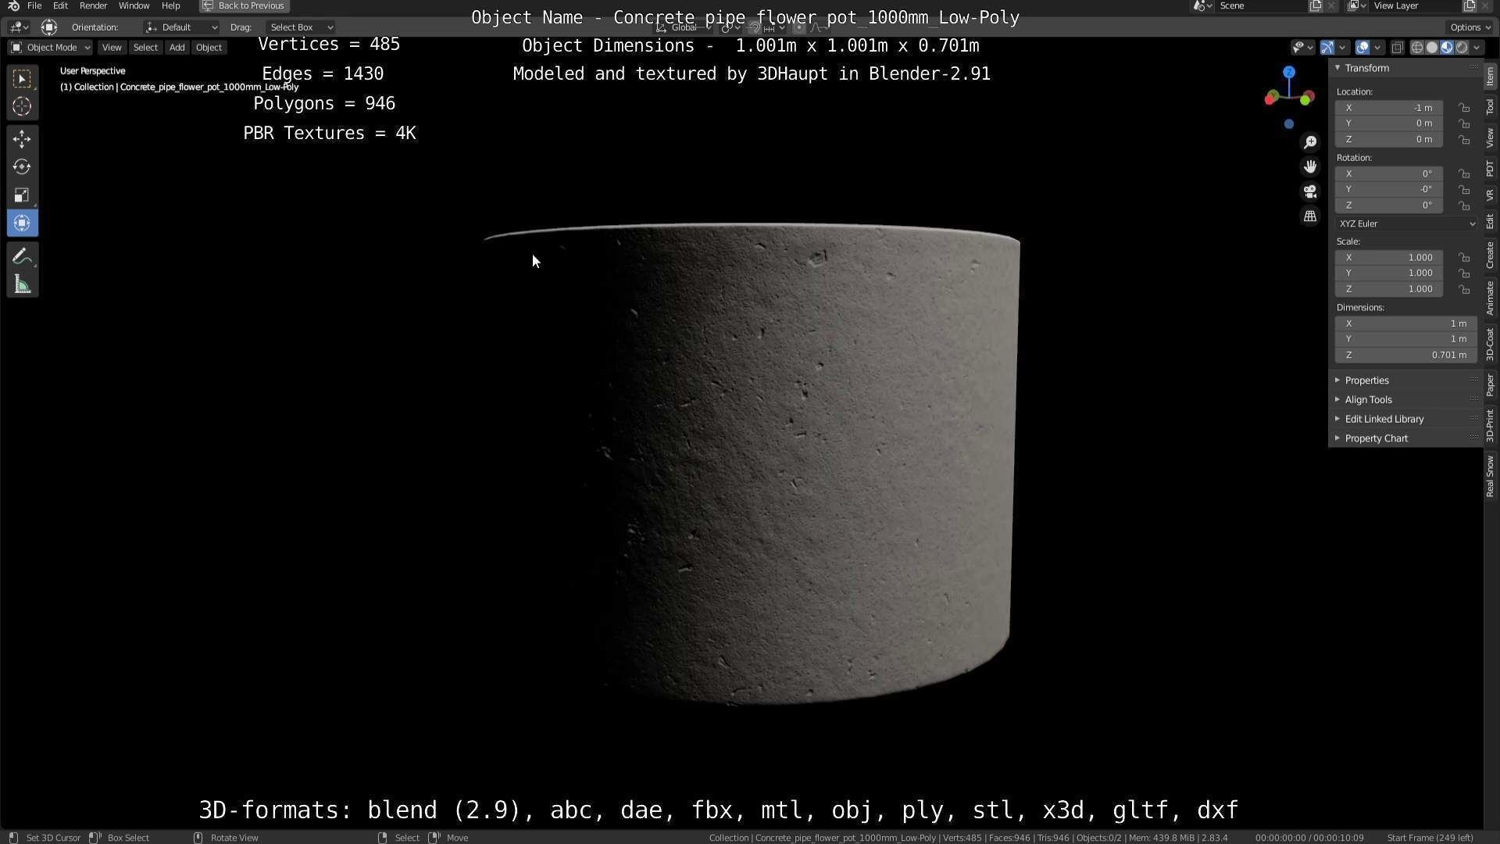Viewport: 1500px width, 844px height.
Task: Open the Drag Select Box dropdown
Action: click(301, 27)
